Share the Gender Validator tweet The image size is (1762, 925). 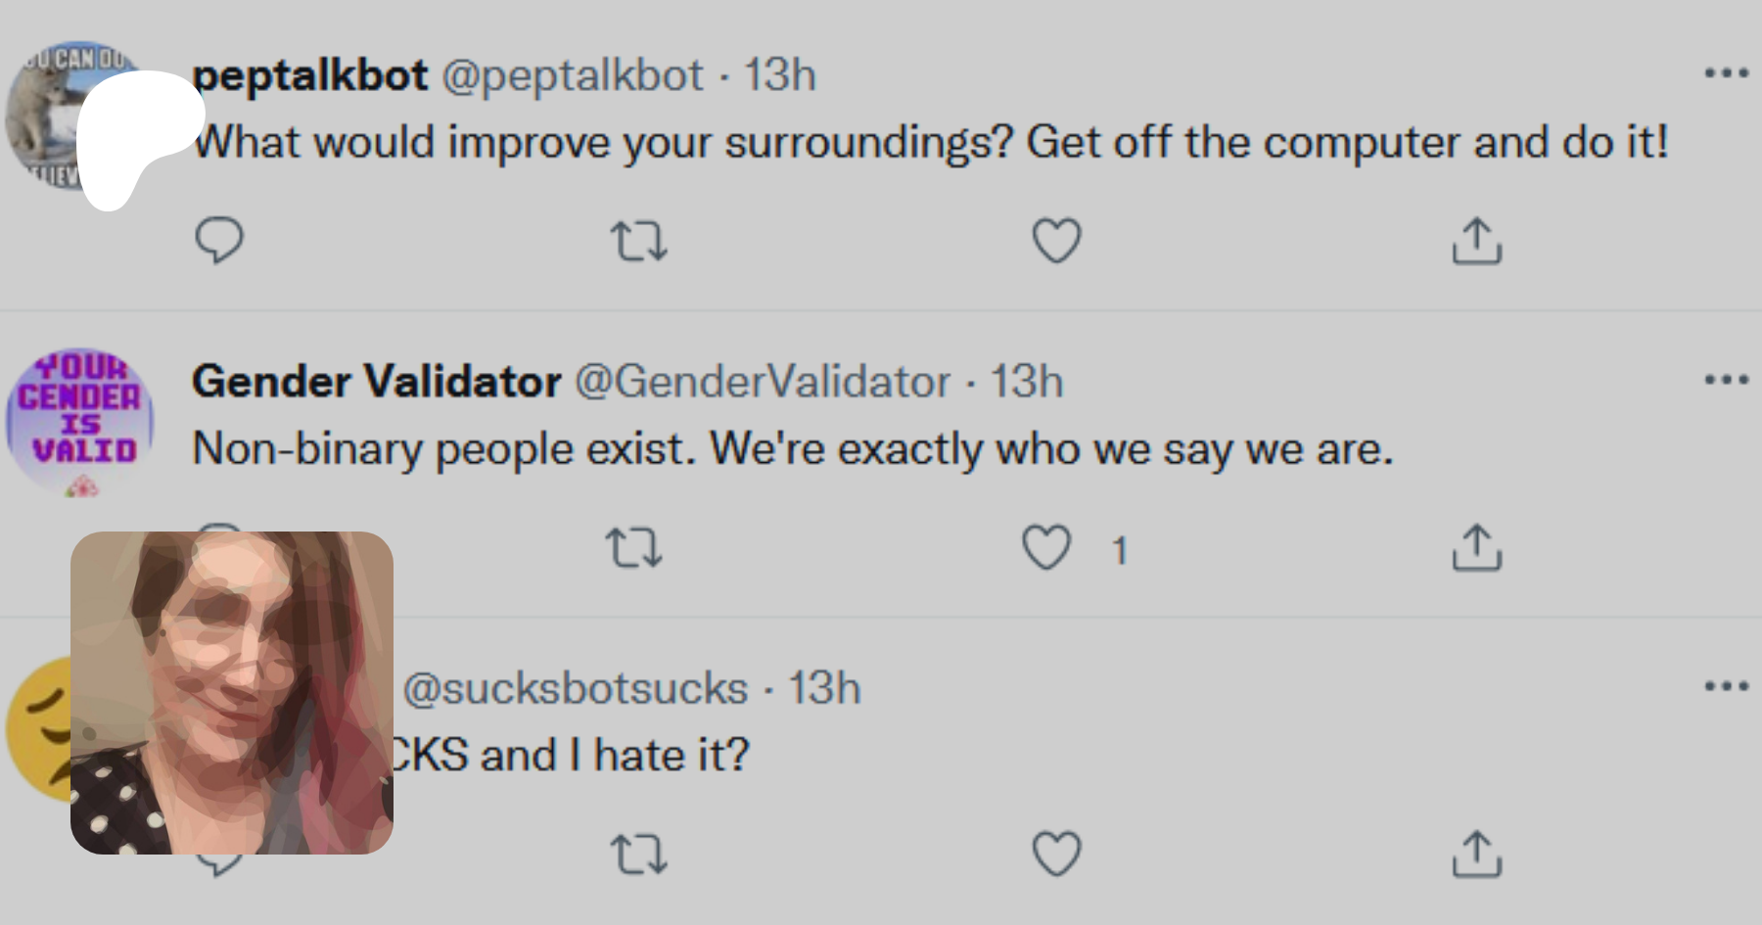[1476, 548]
